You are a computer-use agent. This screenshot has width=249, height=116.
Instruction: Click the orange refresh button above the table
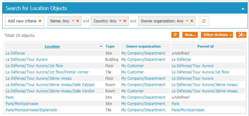coord(175,35)
